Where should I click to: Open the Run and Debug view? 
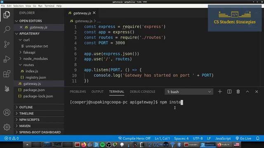point(7,59)
